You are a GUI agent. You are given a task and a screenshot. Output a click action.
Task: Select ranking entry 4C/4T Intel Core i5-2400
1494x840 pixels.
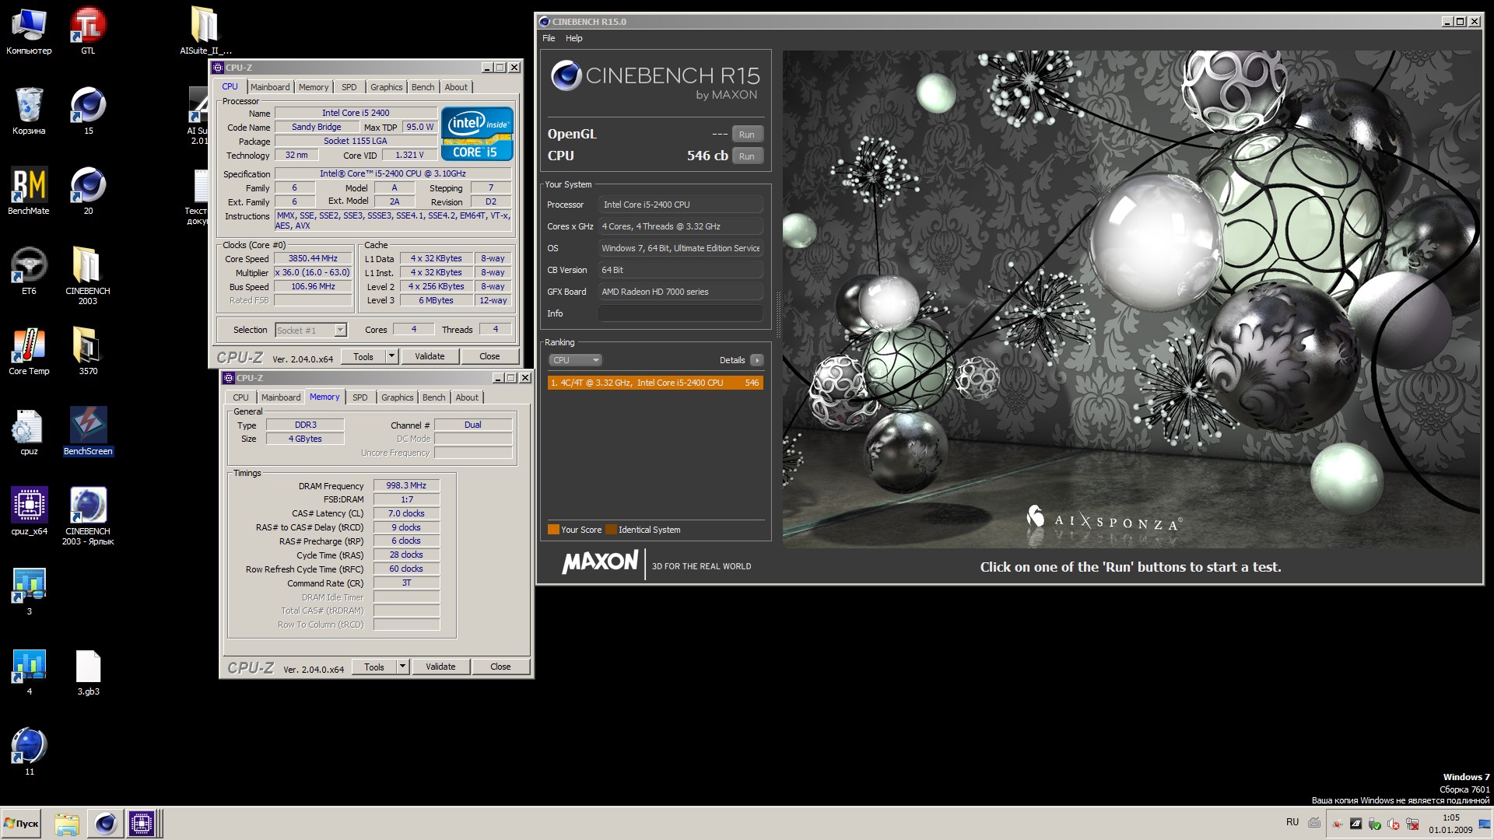tap(655, 383)
